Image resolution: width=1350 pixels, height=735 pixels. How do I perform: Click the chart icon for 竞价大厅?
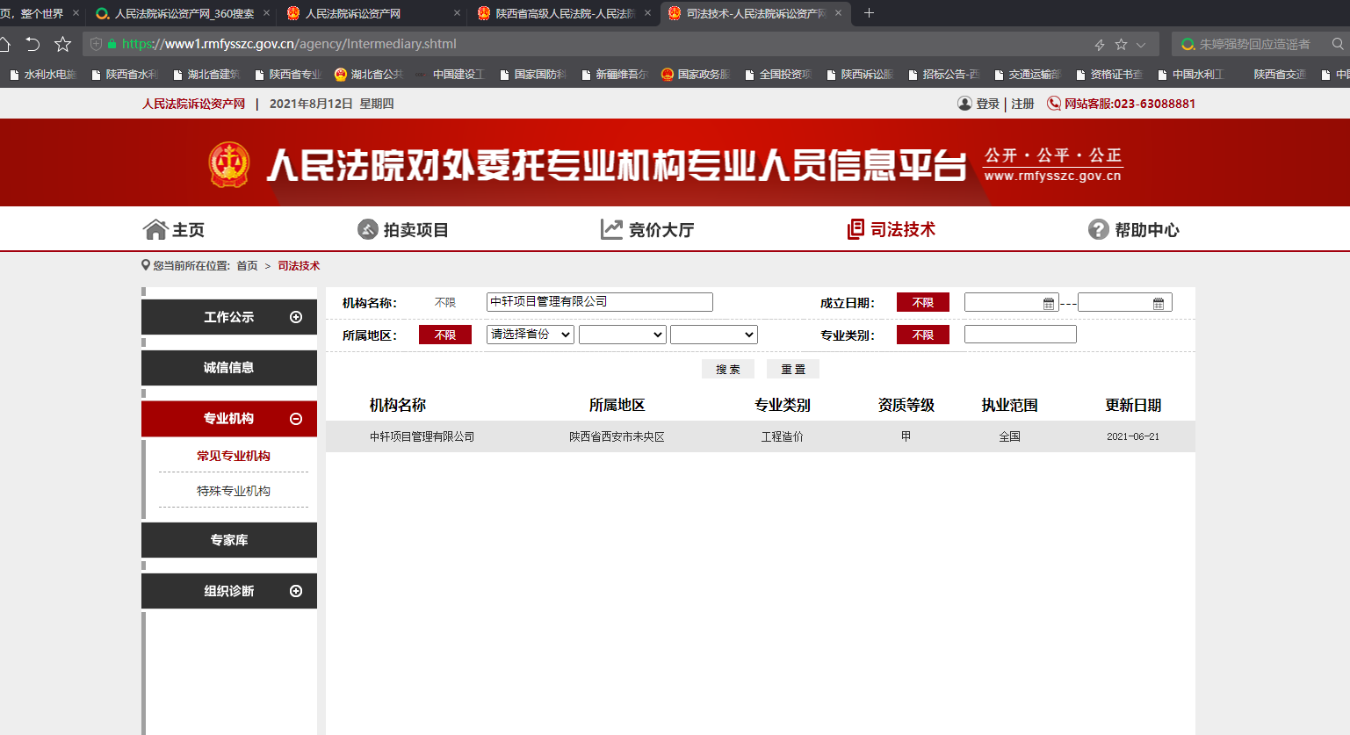click(x=611, y=229)
